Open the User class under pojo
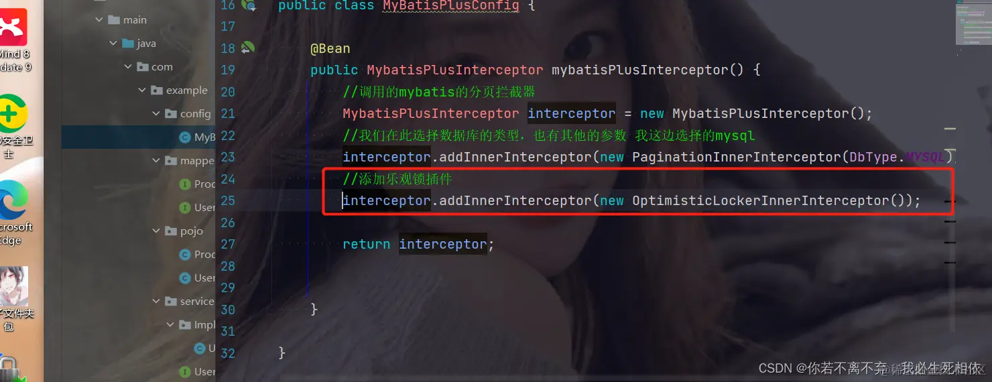Image resolution: width=992 pixels, height=382 pixels. pyautogui.click(x=198, y=277)
